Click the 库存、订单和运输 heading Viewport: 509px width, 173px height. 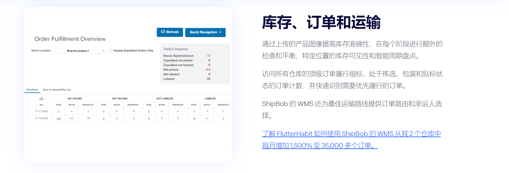click(321, 23)
